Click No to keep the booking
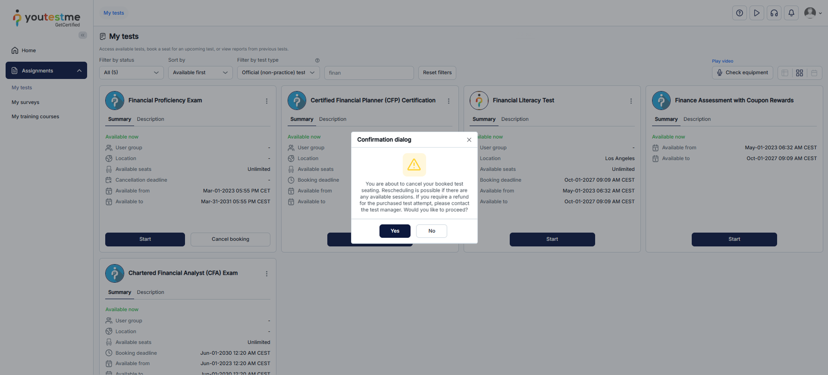This screenshot has width=828, height=375. [x=431, y=231]
